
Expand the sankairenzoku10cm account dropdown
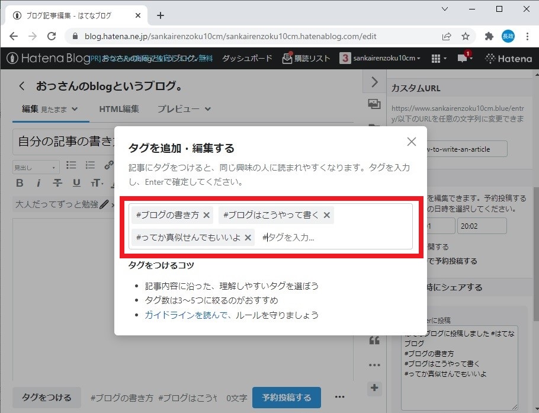point(380,58)
